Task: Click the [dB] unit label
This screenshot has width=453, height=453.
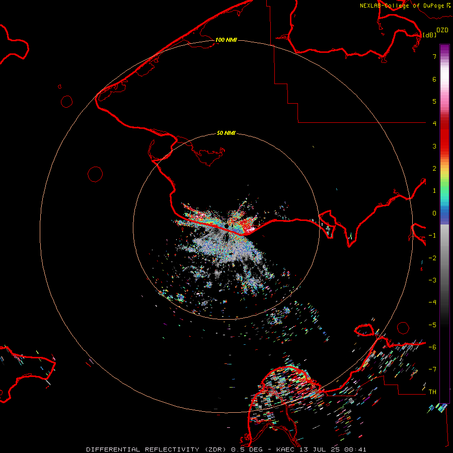Action: (430, 35)
